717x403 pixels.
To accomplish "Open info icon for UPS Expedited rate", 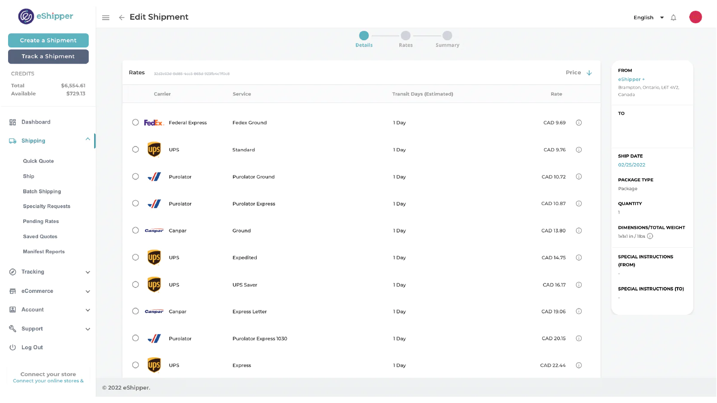I will (579, 257).
